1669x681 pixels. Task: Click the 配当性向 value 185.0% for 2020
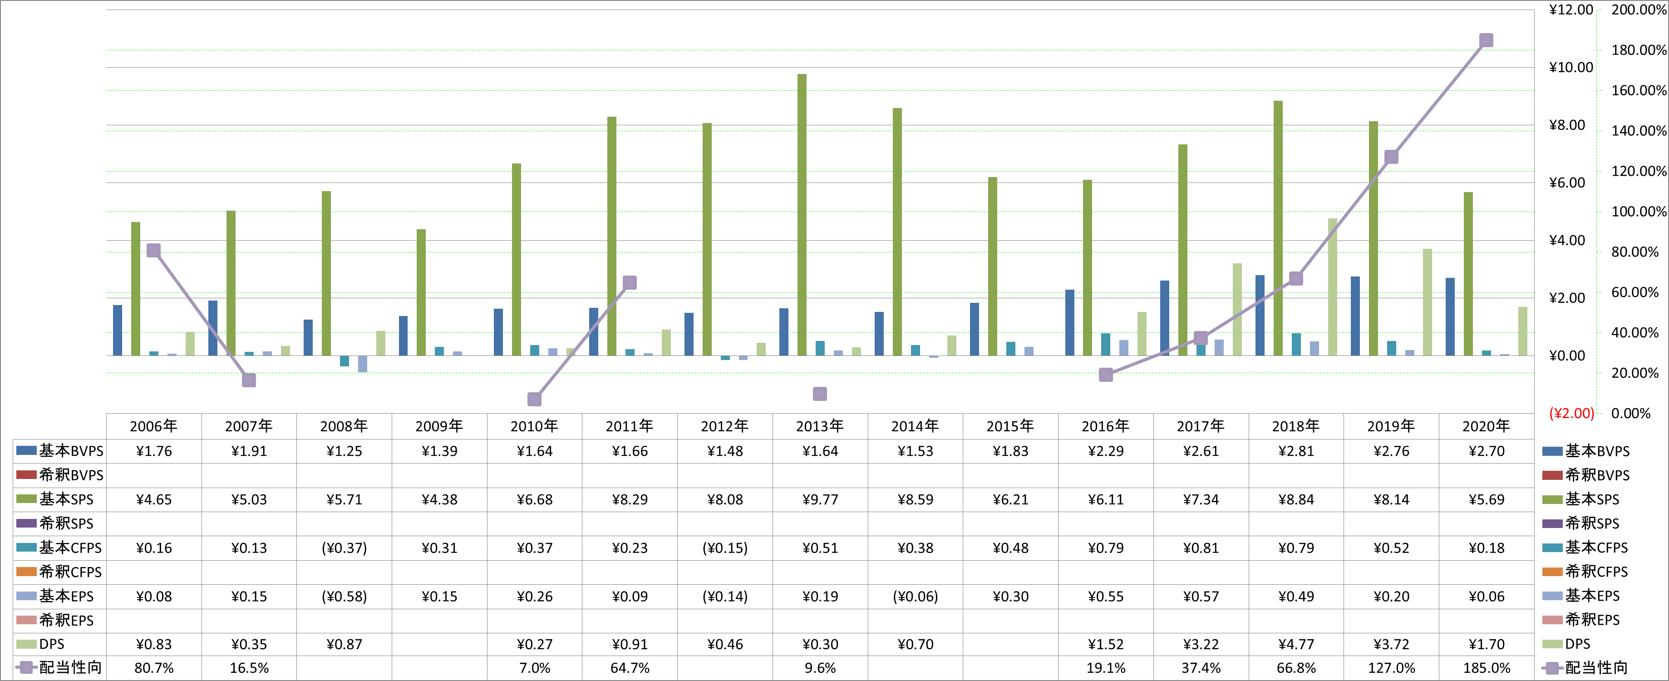(1487, 668)
